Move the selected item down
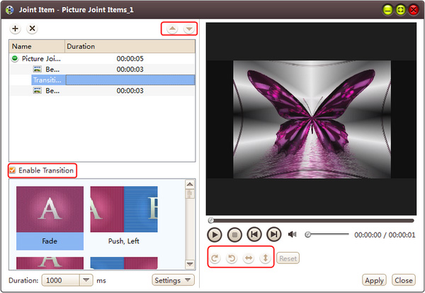The image size is (425, 293). click(189, 29)
